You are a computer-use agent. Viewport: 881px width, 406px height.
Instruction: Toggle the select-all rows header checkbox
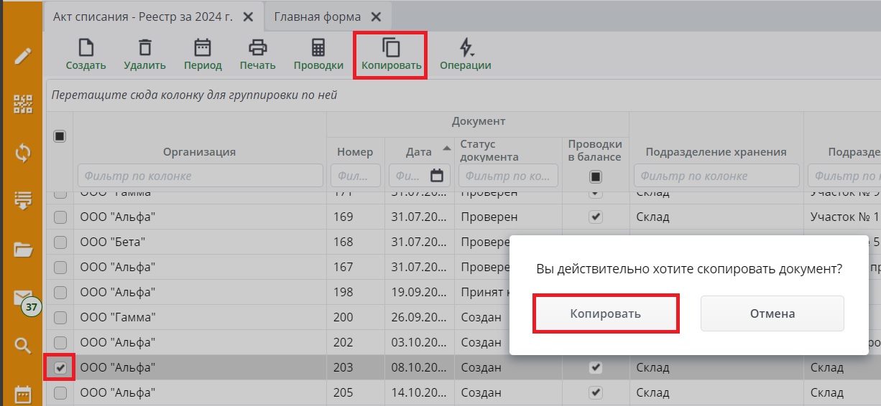point(60,136)
